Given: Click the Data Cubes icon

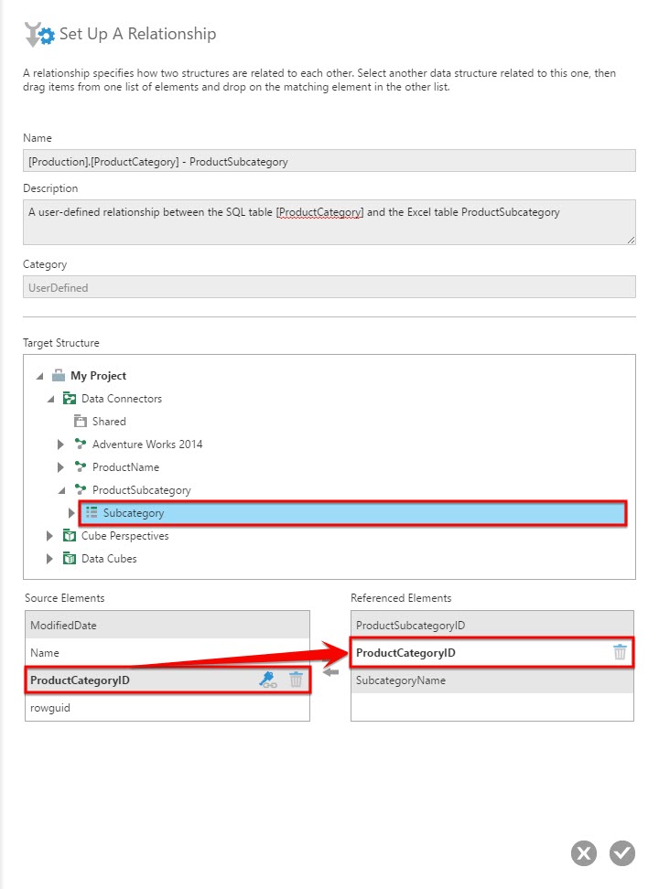Looking at the screenshot, I should [x=68, y=559].
